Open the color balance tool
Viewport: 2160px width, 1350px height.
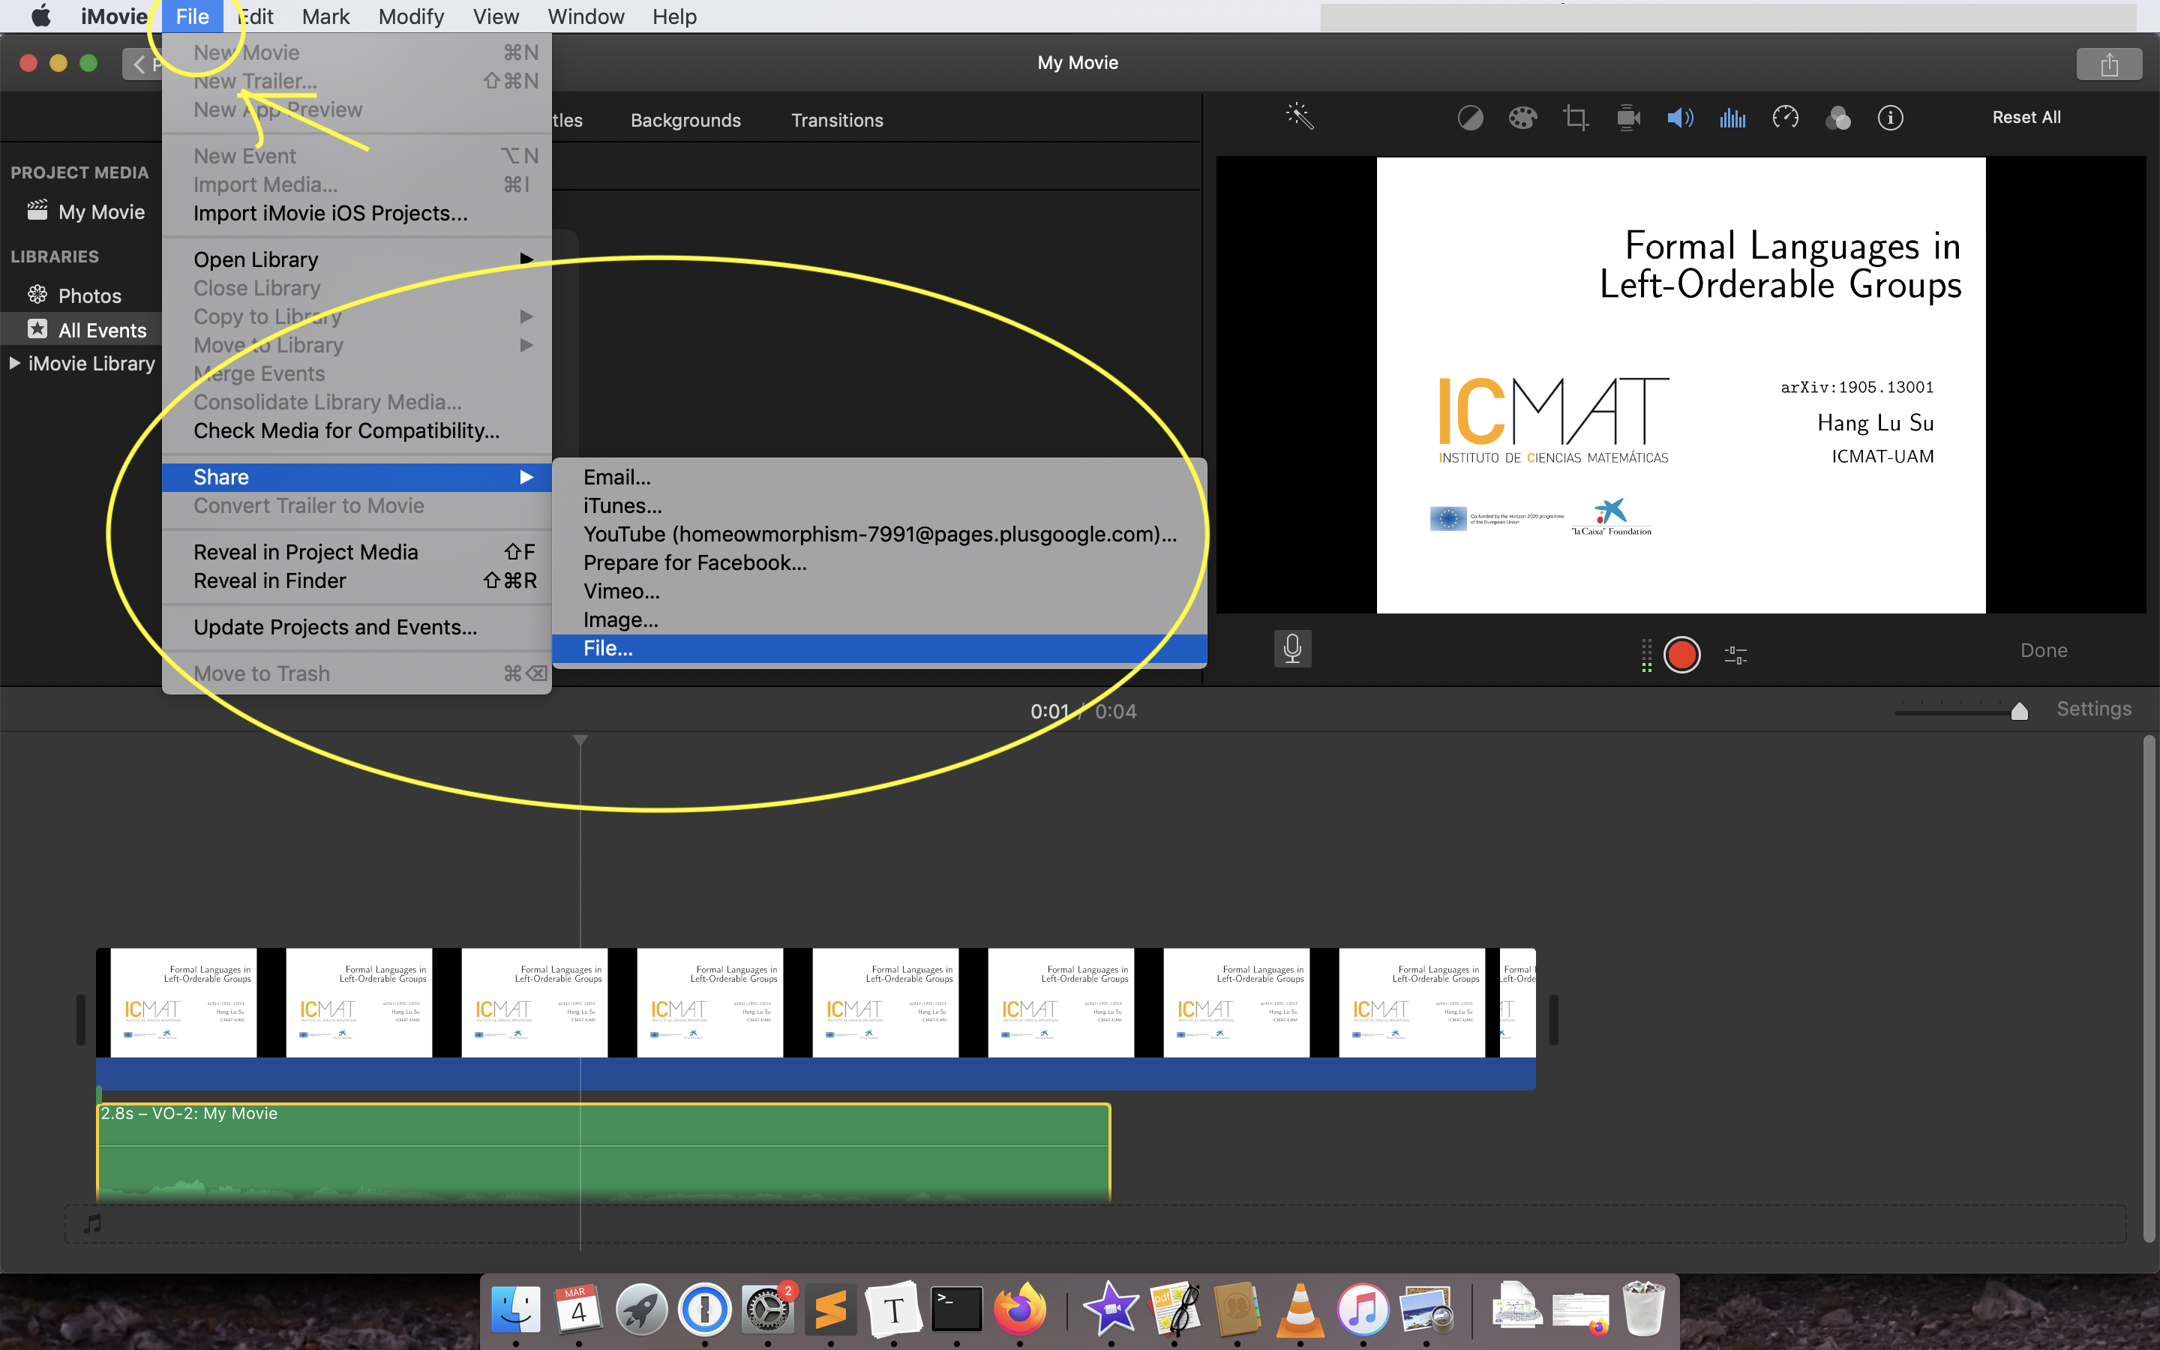[1470, 118]
